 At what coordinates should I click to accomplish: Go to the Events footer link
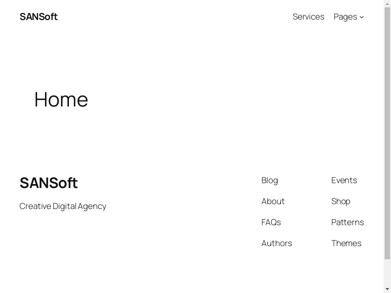(x=344, y=180)
